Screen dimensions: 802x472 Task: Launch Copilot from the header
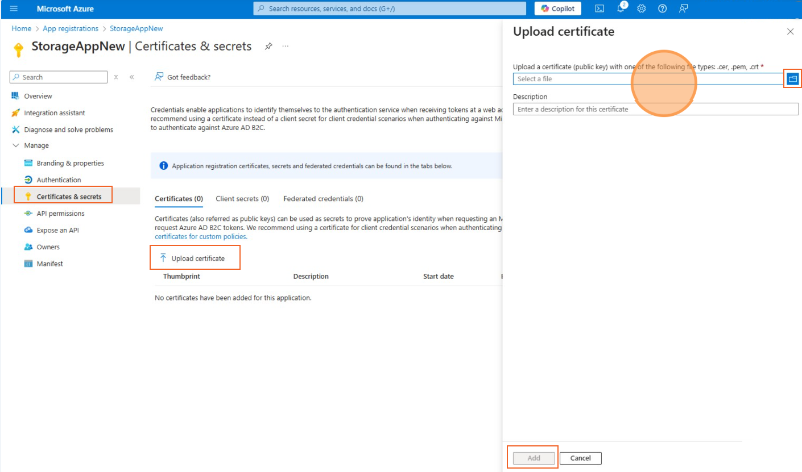click(x=558, y=9)
